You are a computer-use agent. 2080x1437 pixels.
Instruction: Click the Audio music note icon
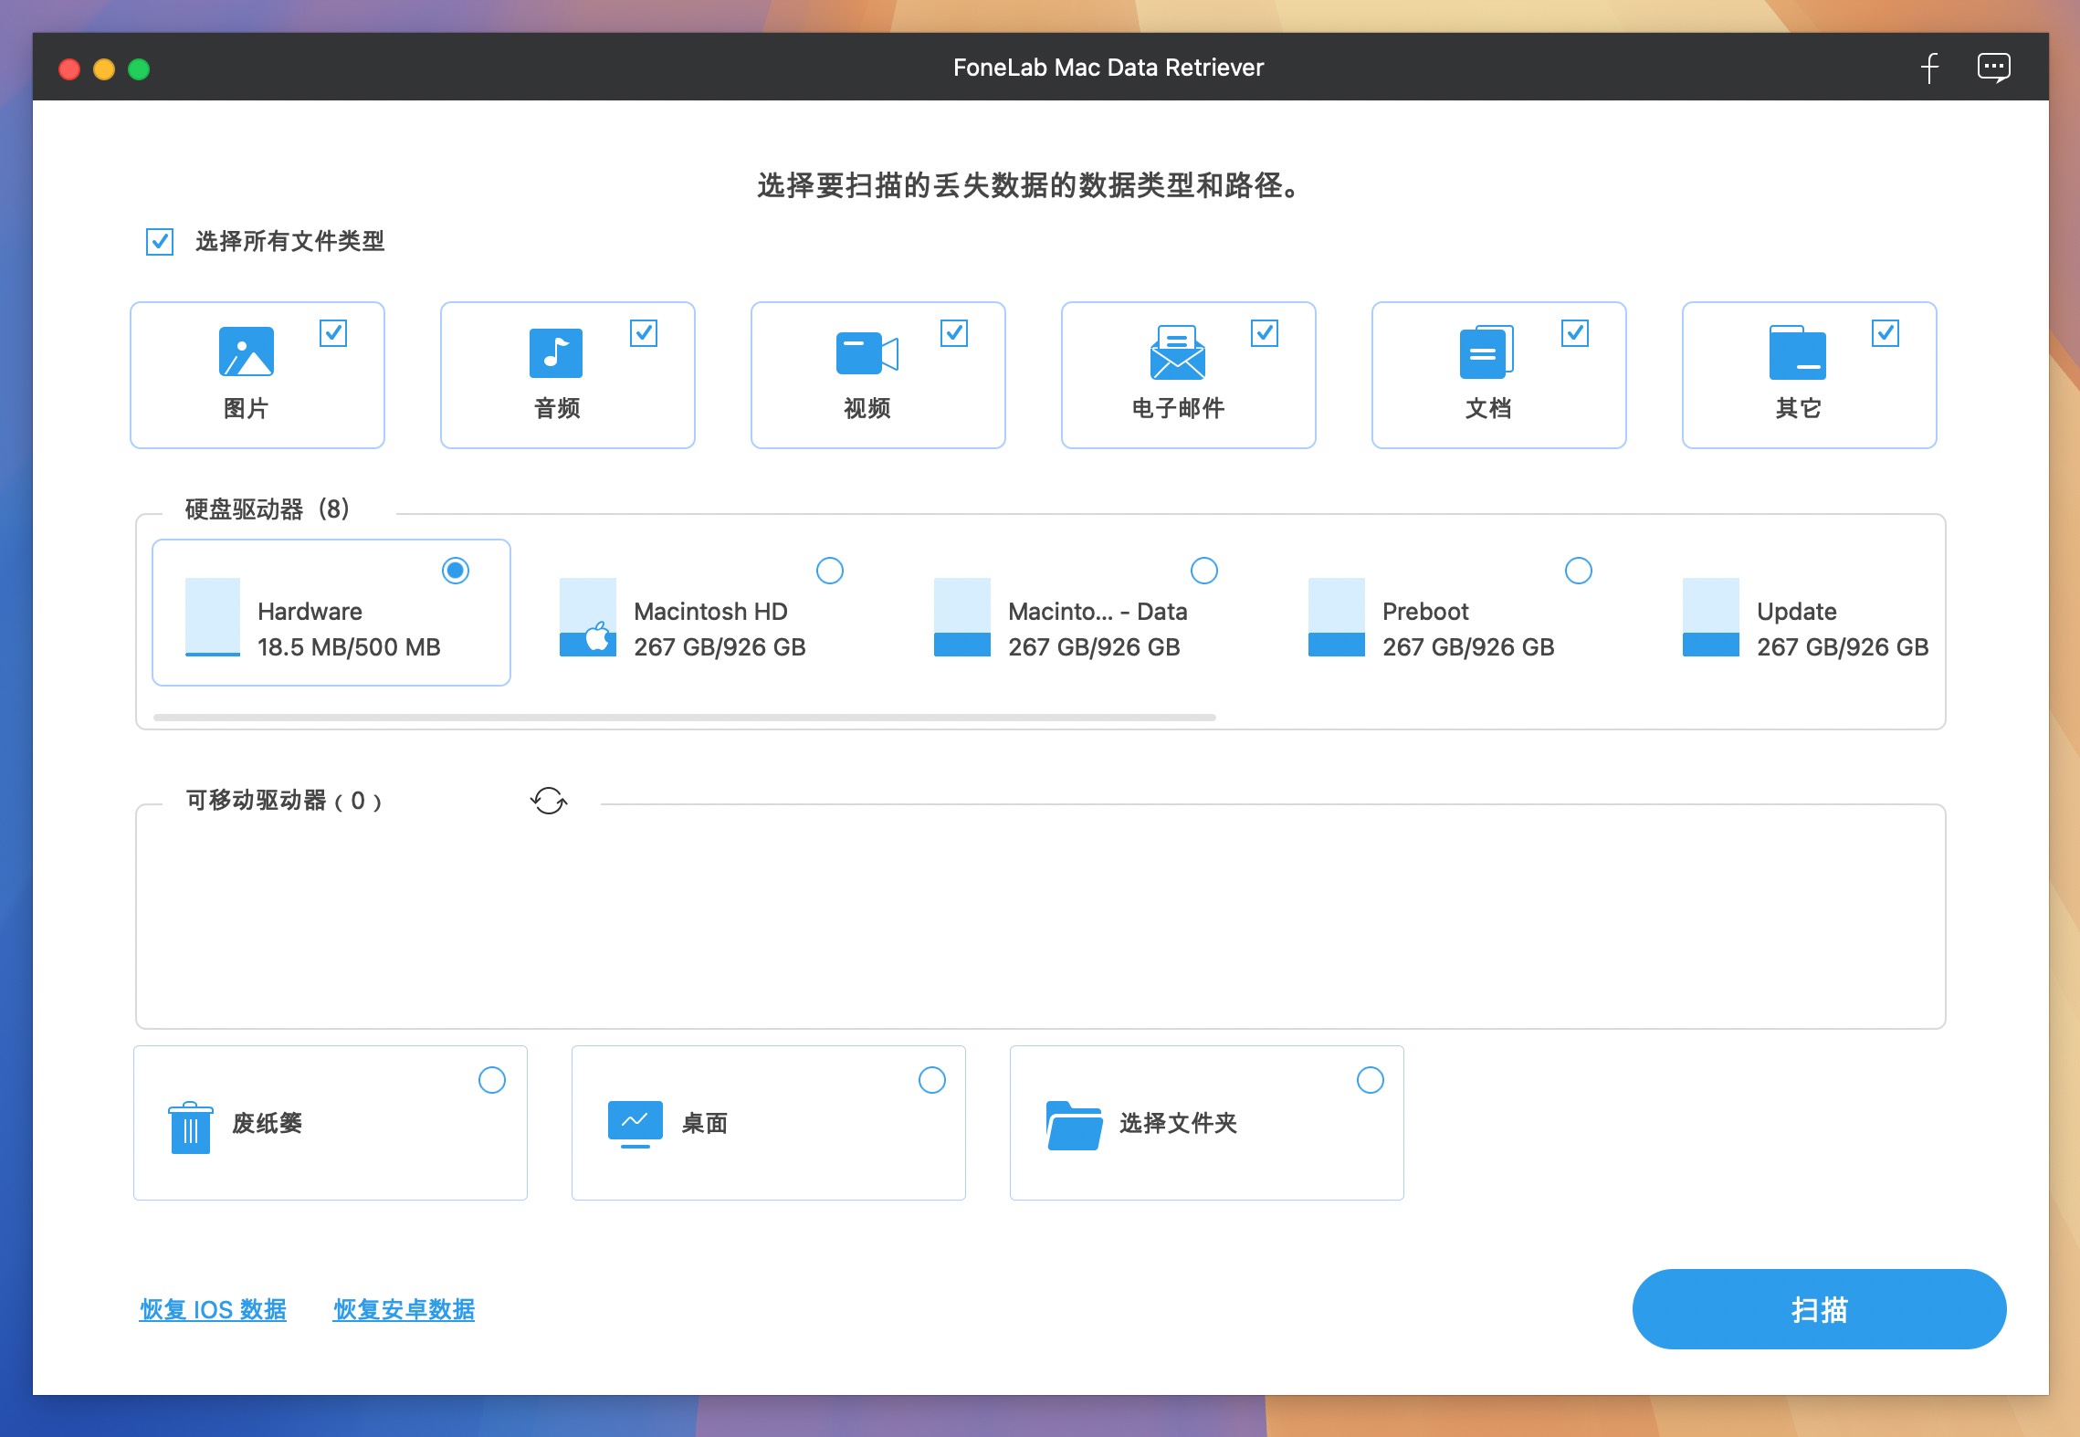click(x=556, y=353)
